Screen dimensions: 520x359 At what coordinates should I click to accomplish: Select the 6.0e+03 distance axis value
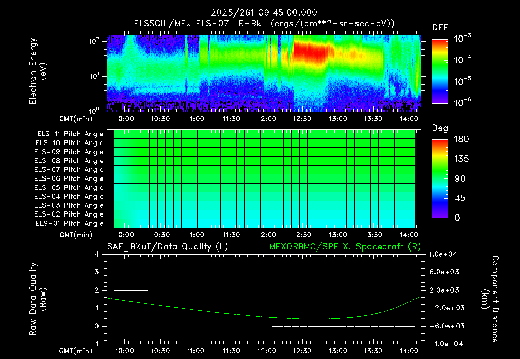point(444,272)
